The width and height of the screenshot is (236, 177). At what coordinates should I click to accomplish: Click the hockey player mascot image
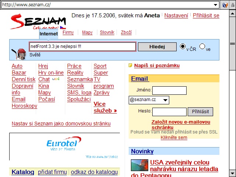click(19, 54)
